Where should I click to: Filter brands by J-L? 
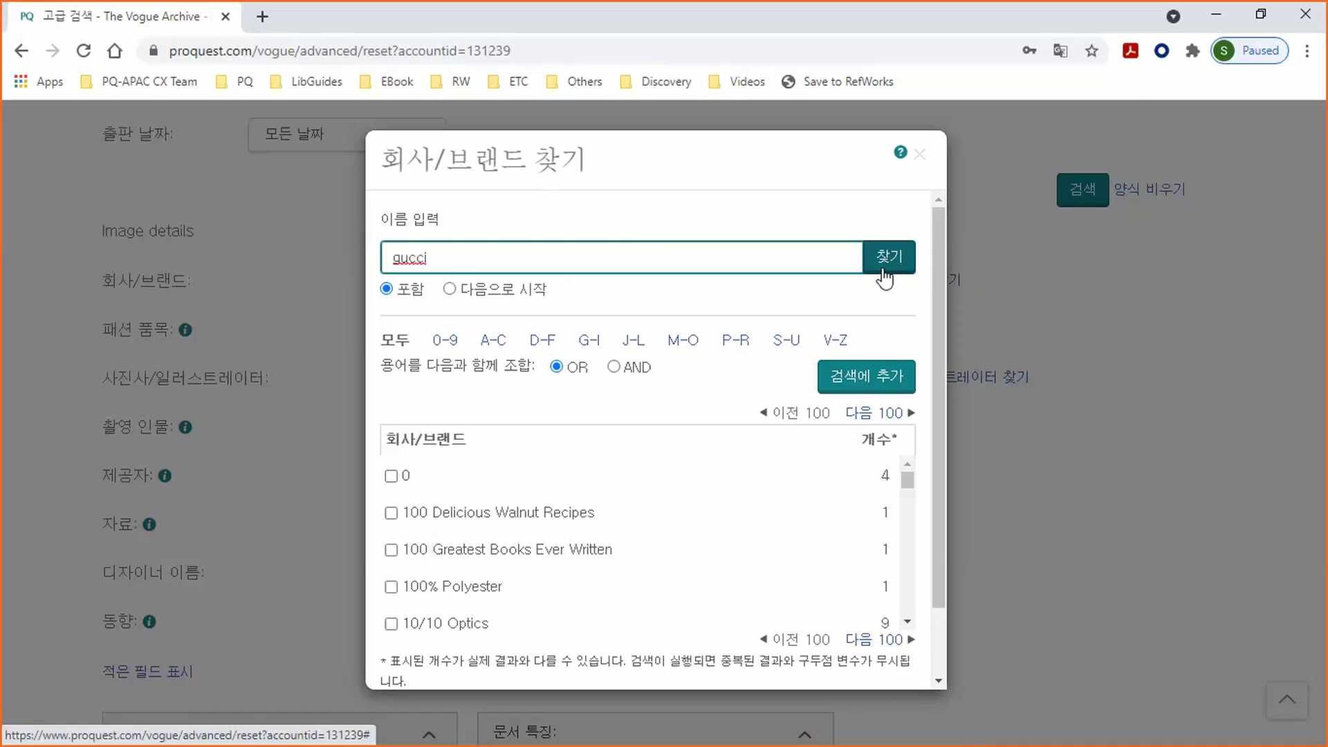(633, 340)
